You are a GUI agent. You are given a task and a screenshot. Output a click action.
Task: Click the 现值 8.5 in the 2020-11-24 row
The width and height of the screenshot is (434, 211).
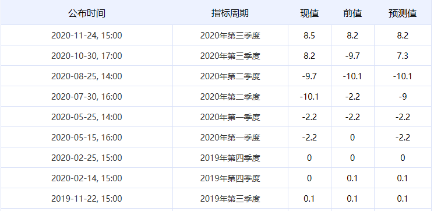[309, 36]
